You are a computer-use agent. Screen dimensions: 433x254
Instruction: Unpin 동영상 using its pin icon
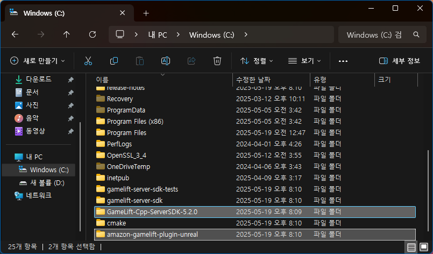pyautogui.click(x=71, y=131)
